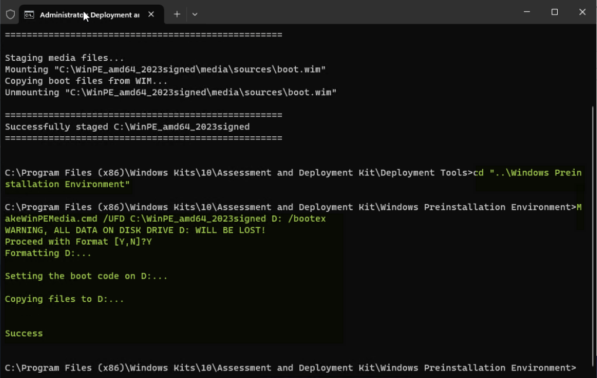597x378 pixels.
Task: Click the empty title bar area
Action: click(352, 12)
